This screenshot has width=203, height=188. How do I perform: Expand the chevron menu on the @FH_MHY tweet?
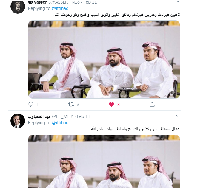click(x=178, y=116)
